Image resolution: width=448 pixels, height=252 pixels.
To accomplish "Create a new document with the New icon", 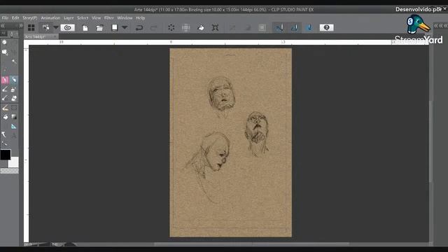I will click(85, 27).
